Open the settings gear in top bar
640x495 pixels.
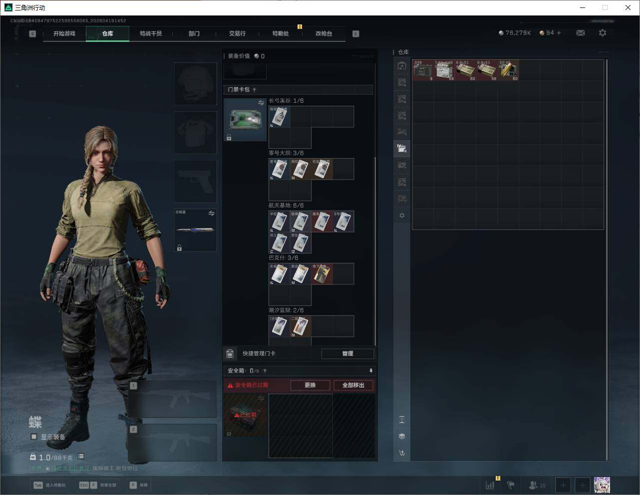[603, 33]
